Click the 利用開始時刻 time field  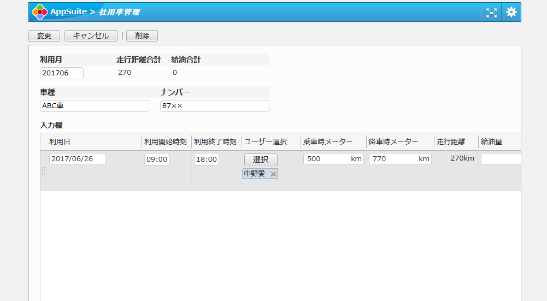[157, 160]
